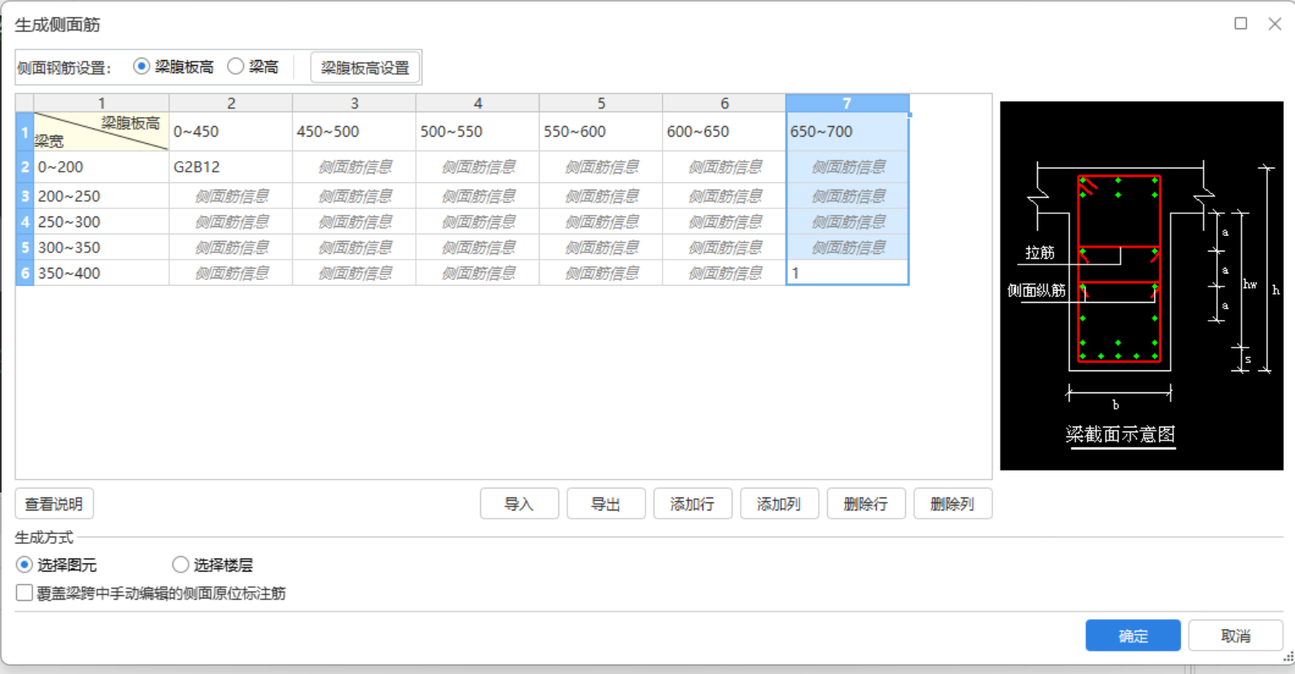Screen dimensions: 1295x674
Task: Click the 550~600 header cell
Action: pyautogui.click(x=601, y=131)
